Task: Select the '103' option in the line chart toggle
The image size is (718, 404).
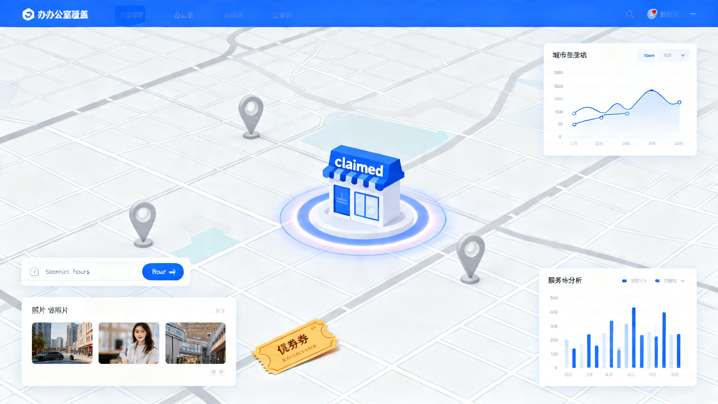Action: click(668, 55)
